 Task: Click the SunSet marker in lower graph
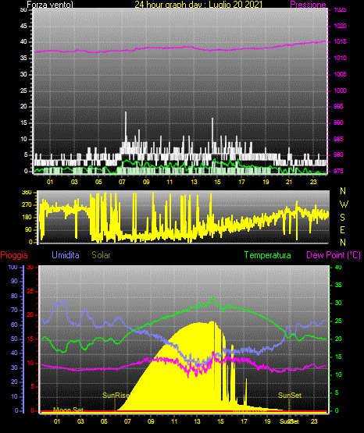[290, 396]
